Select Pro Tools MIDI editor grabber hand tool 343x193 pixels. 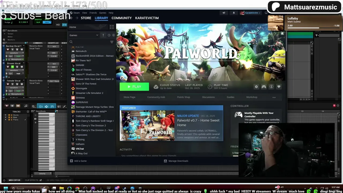[52, 106]
